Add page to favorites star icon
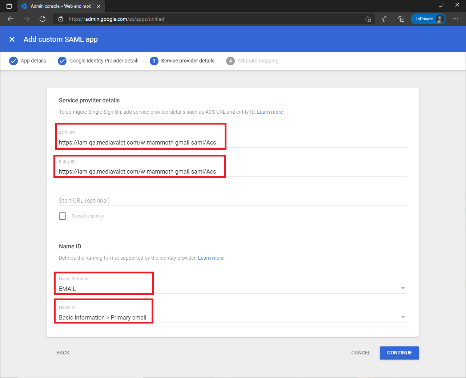This screenshot has width=466, height=378. pyautogui.click(x=368, y=19)
